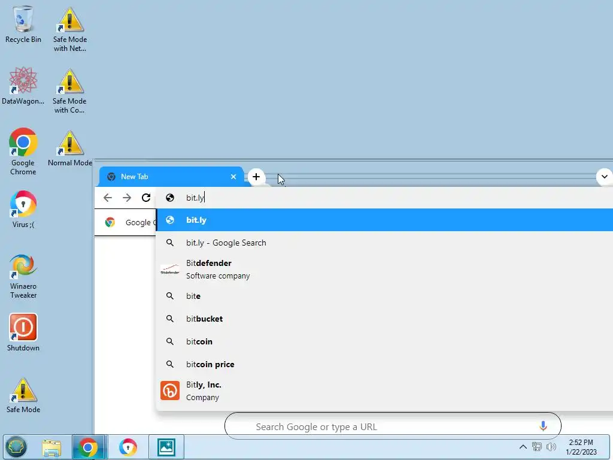Select the Safe Mode desktop shortcut
This screenshot has width=613, height=460.
[x=23, y=395]
